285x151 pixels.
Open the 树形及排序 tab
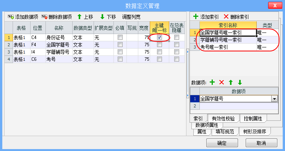click(x=255, y=132)
